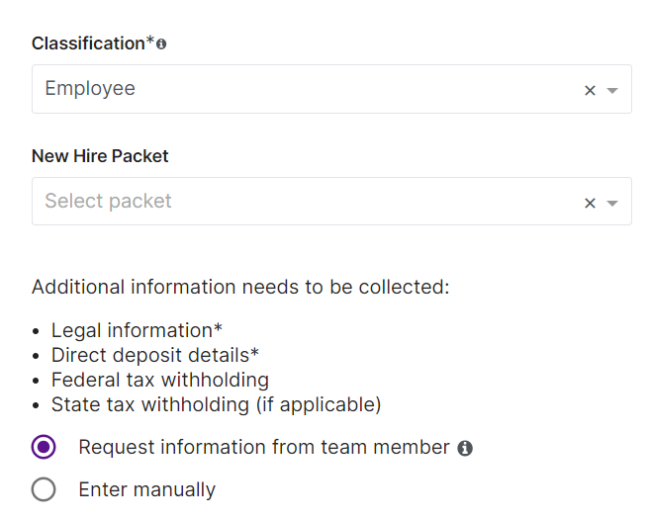The height and width of the screenshot is (520, 650).
Task: Select the Request information radio button
Action: (x=44, y=447)
